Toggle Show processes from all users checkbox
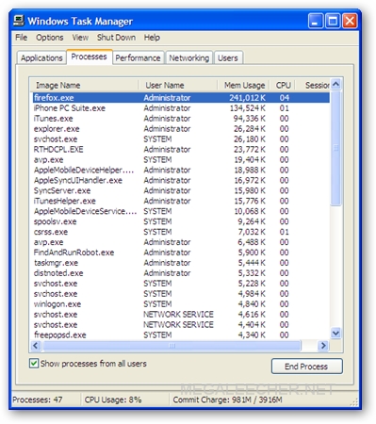The width and height of the screenshot is (376, 424). click(33, 364)
